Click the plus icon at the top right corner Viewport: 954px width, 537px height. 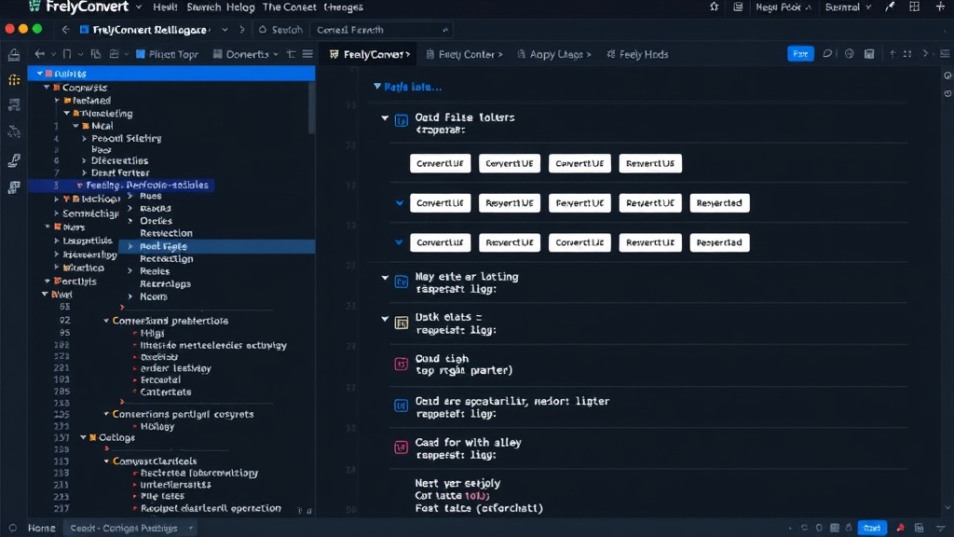tap(940, 7)
